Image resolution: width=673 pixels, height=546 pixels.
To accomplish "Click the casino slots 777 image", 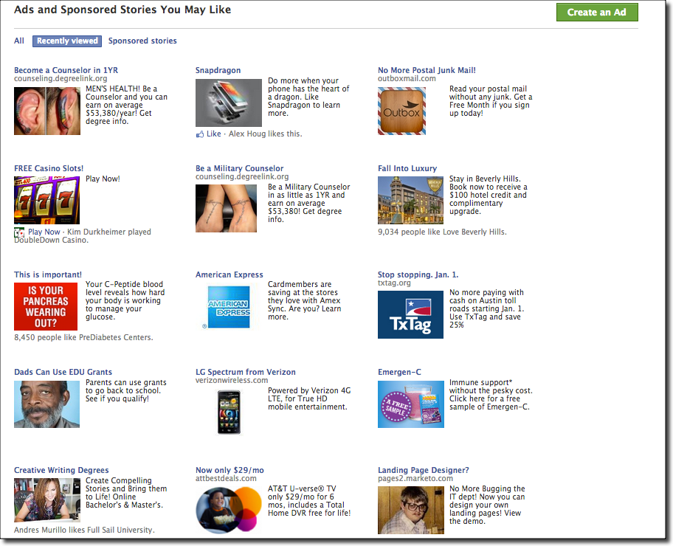I will (x=46, y=200).
